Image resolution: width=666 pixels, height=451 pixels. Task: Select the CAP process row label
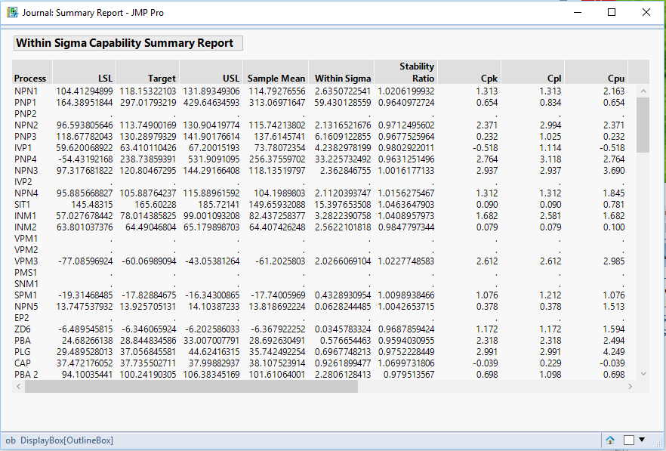tap(23, 363)
